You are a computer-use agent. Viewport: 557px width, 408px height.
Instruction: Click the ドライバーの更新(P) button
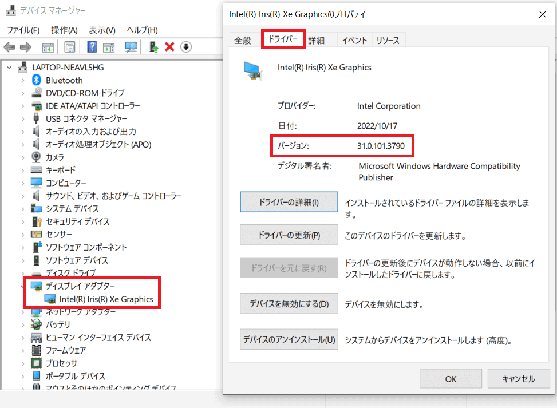click(289, 235)
